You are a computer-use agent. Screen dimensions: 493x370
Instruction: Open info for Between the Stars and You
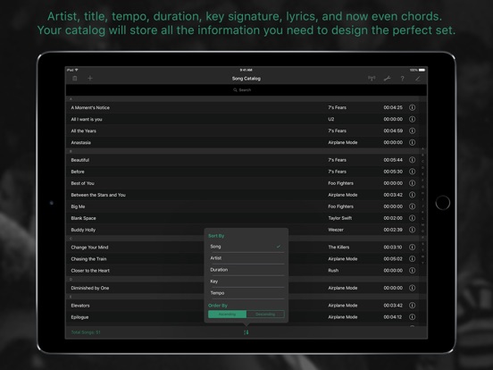pos(413,195)
